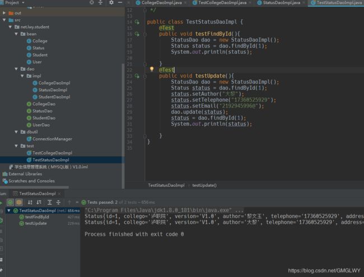Select TestStatusDaoImpl in project tree
This screenshot has width=364, height=277.
[51, 160]
